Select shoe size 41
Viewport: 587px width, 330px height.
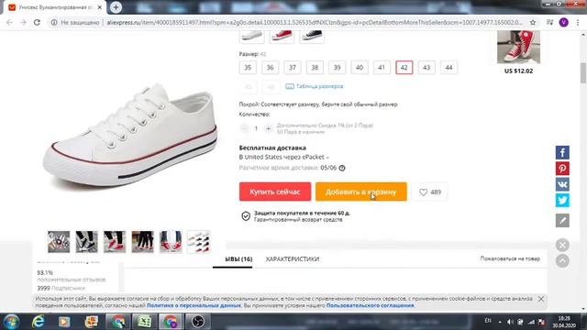pyautogui.click(x=382, y=68)
